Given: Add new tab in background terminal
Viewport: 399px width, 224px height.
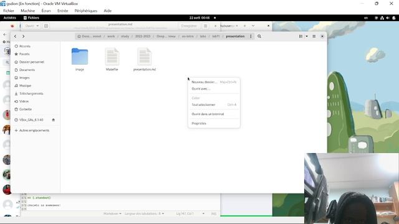Looking at the screenshot, I should click(245, 26).
